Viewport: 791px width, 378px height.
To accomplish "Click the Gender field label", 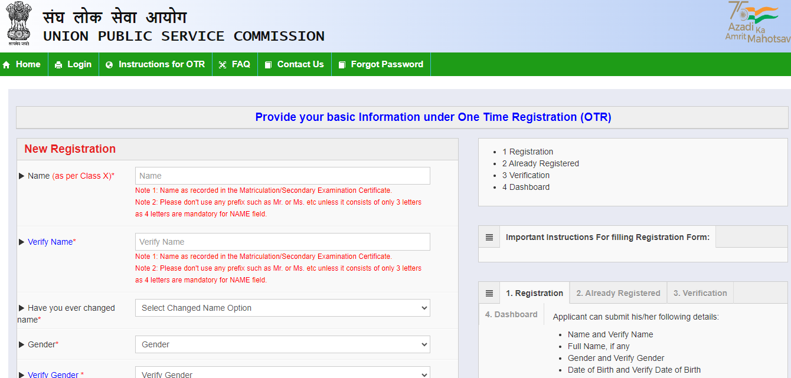I will tap(43, 344).
